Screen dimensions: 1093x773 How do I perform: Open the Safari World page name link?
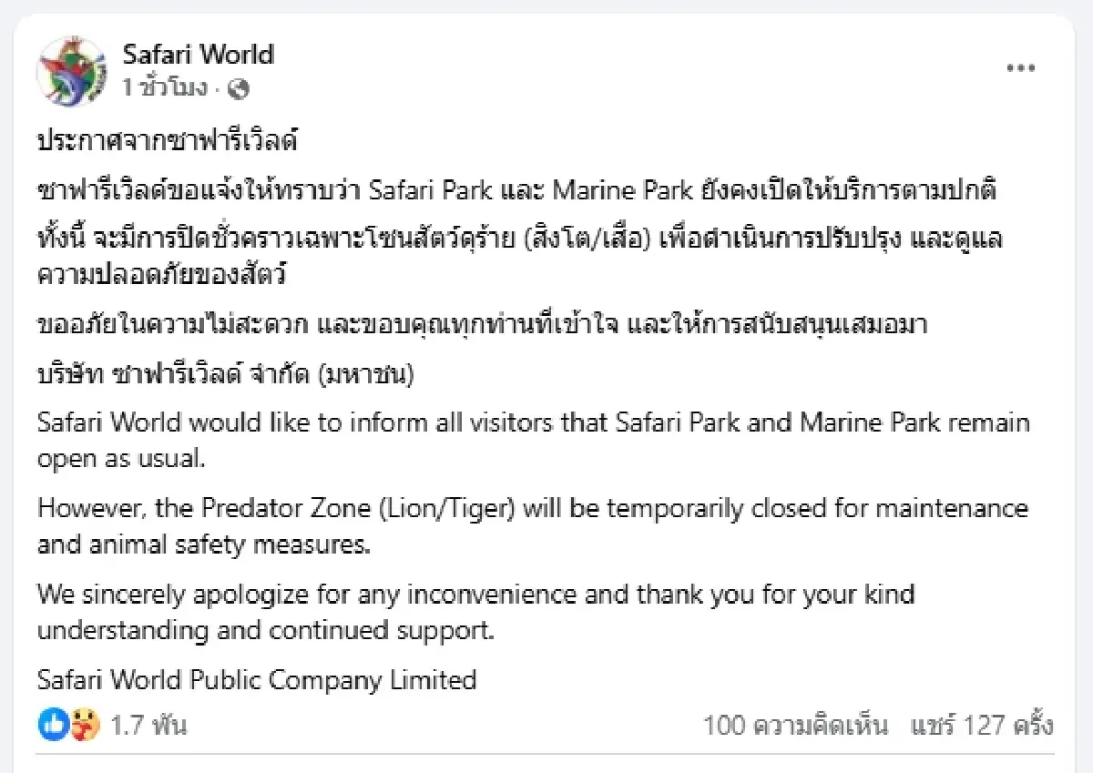[199, 54]
